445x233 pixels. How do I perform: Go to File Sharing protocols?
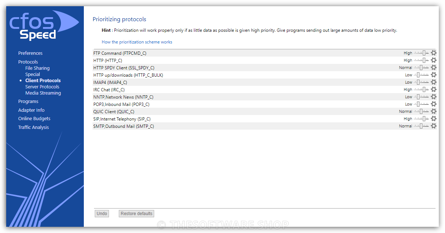(x=37, y=68)
